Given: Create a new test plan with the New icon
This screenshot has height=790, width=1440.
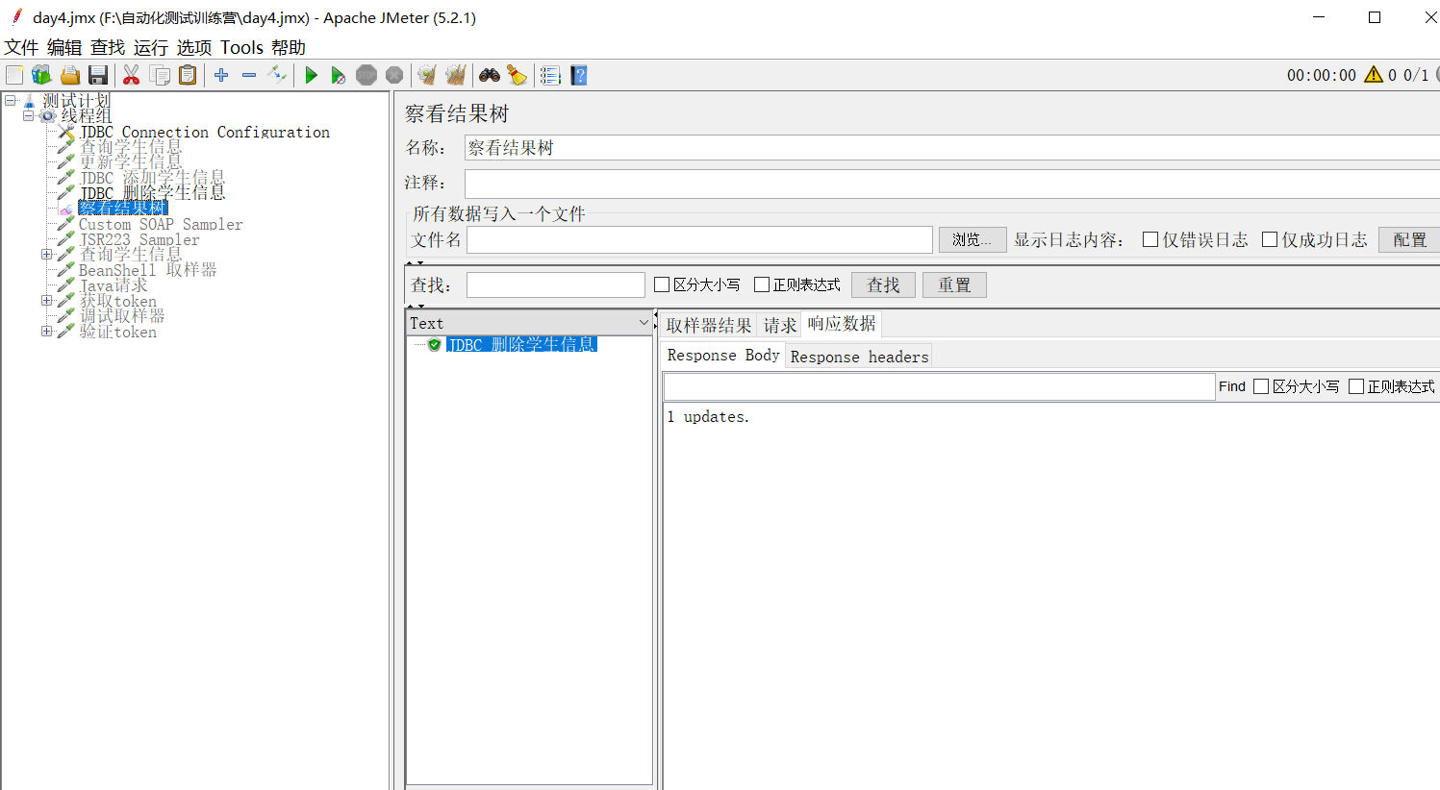Looking at the screenshot, I should point(14,75).
